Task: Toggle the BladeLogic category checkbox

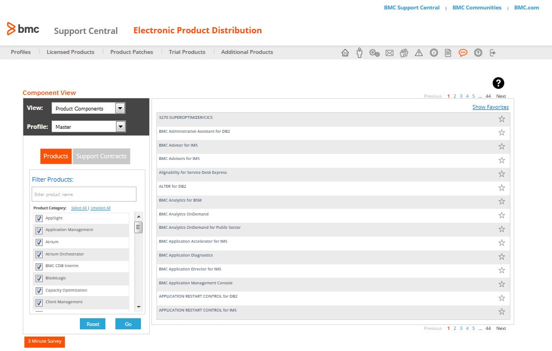Action: (x=39, y=278)
